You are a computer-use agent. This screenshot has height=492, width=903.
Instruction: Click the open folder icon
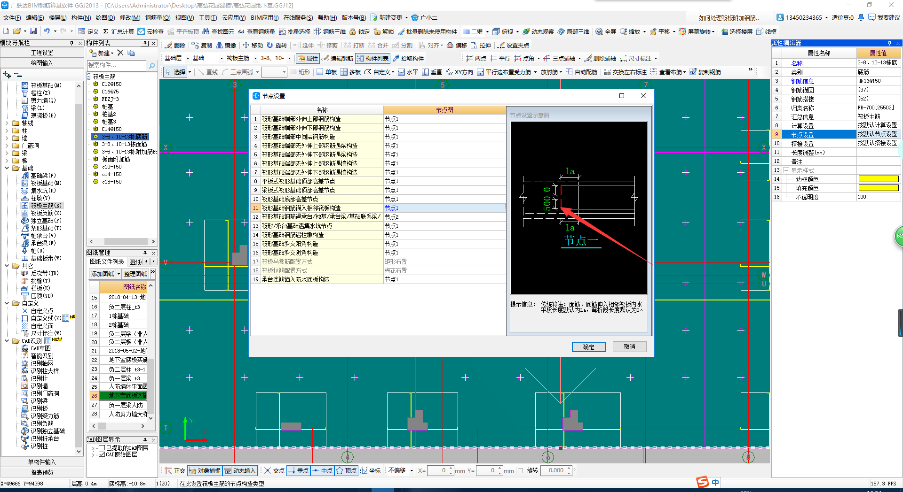point(17,31)
